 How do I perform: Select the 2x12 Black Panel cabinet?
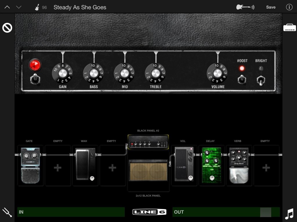[x=148, y=172]
